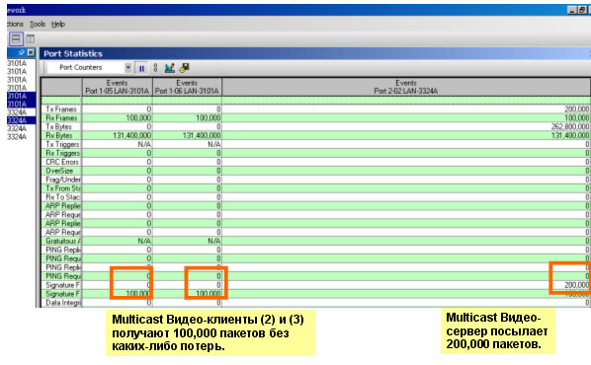Select the vertical split layout icon

click(31, 38)
